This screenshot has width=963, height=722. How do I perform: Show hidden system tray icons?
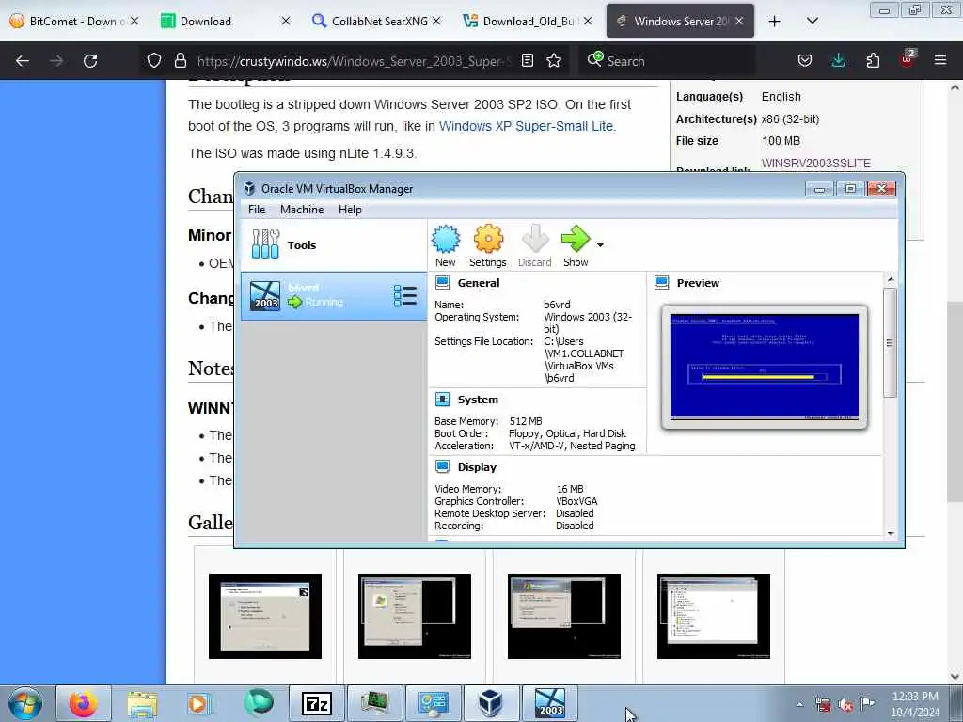pos(799,705)
